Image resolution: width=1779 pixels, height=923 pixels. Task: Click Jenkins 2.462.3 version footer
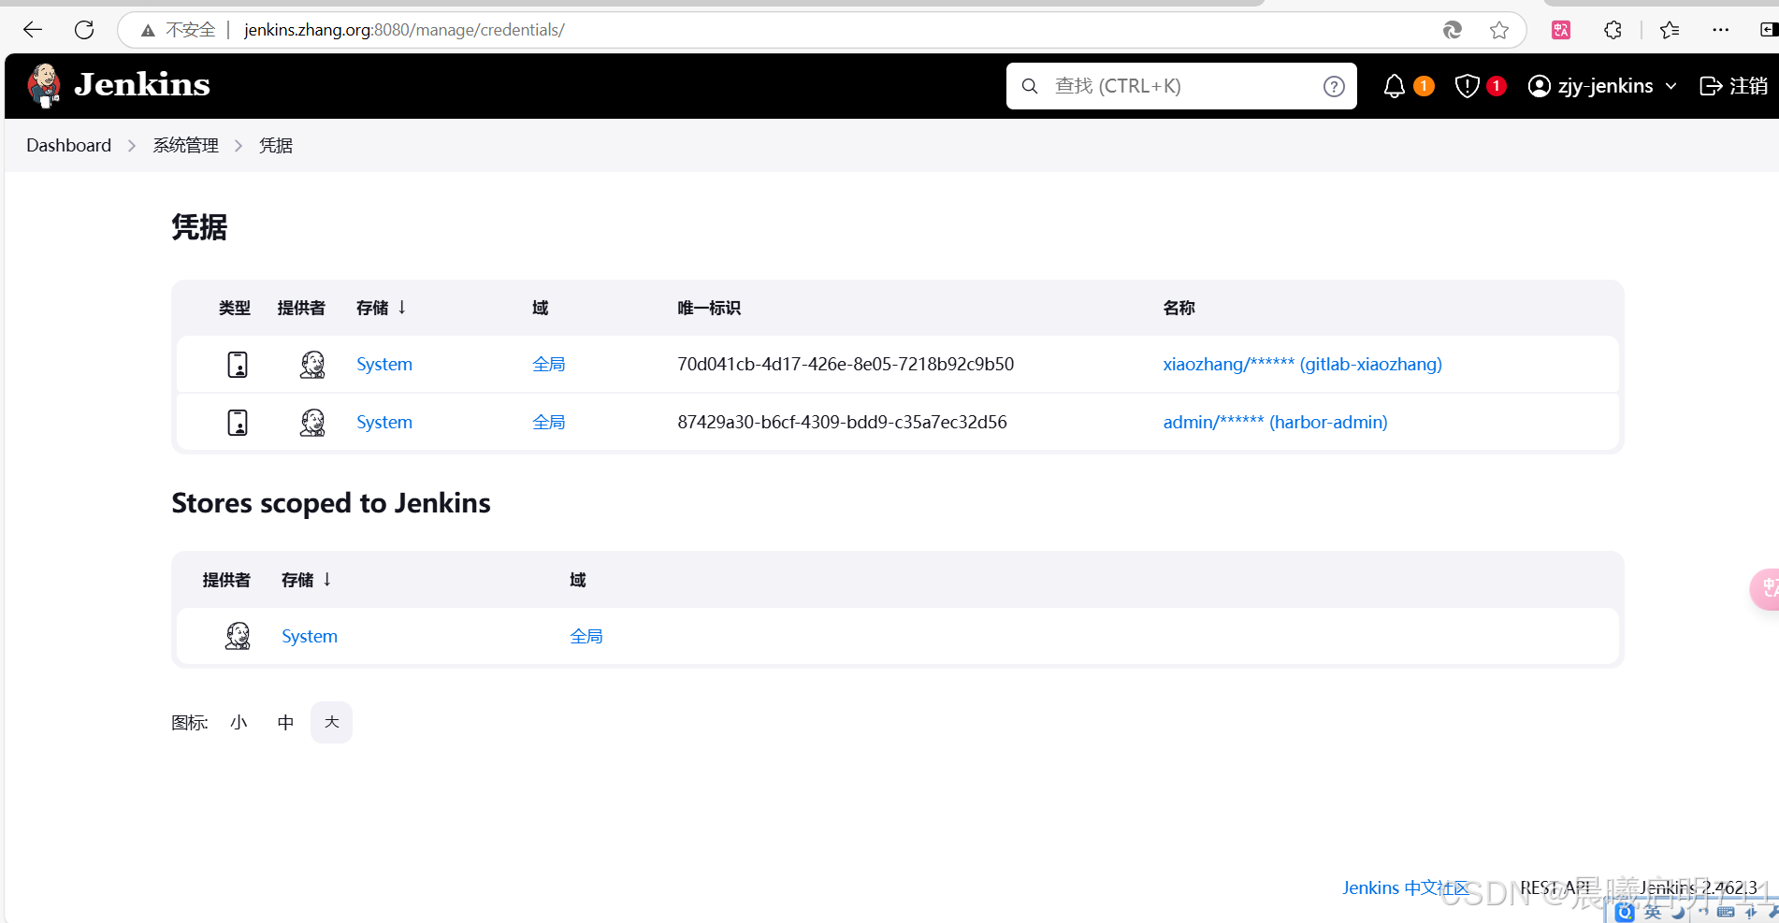(1699, 888)
